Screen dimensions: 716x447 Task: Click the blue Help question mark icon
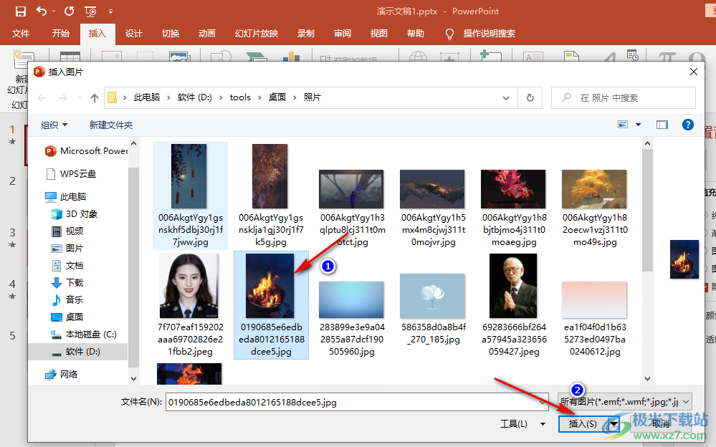click(x=687, y=125)
